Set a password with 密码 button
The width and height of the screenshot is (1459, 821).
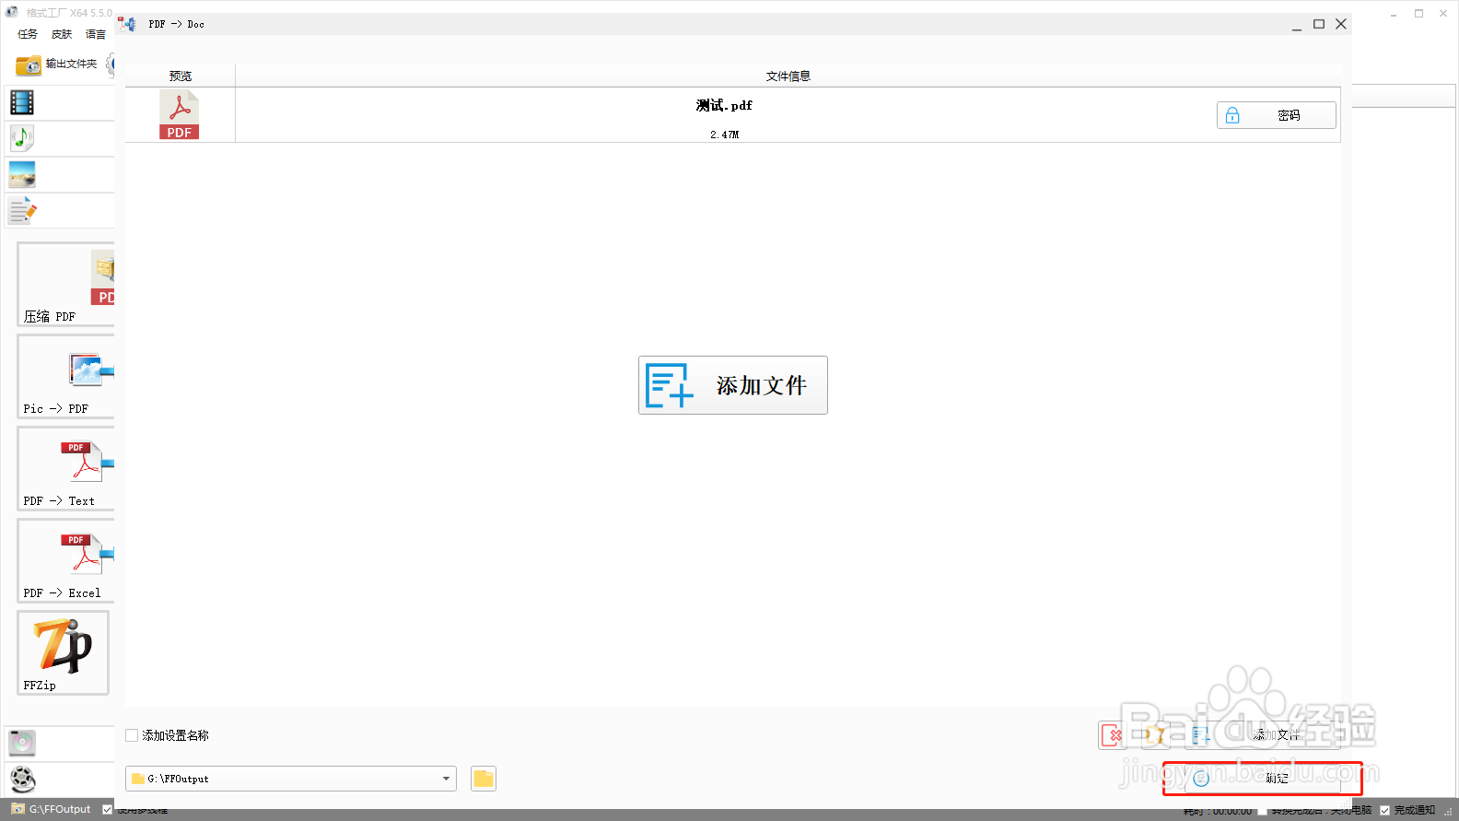tap(1277, 115)
